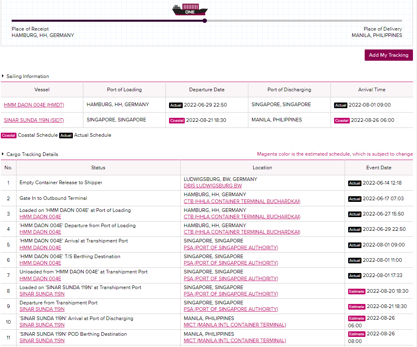
Task: Click 'Place of Receipt' label
Action: click(x=30, y=29)
